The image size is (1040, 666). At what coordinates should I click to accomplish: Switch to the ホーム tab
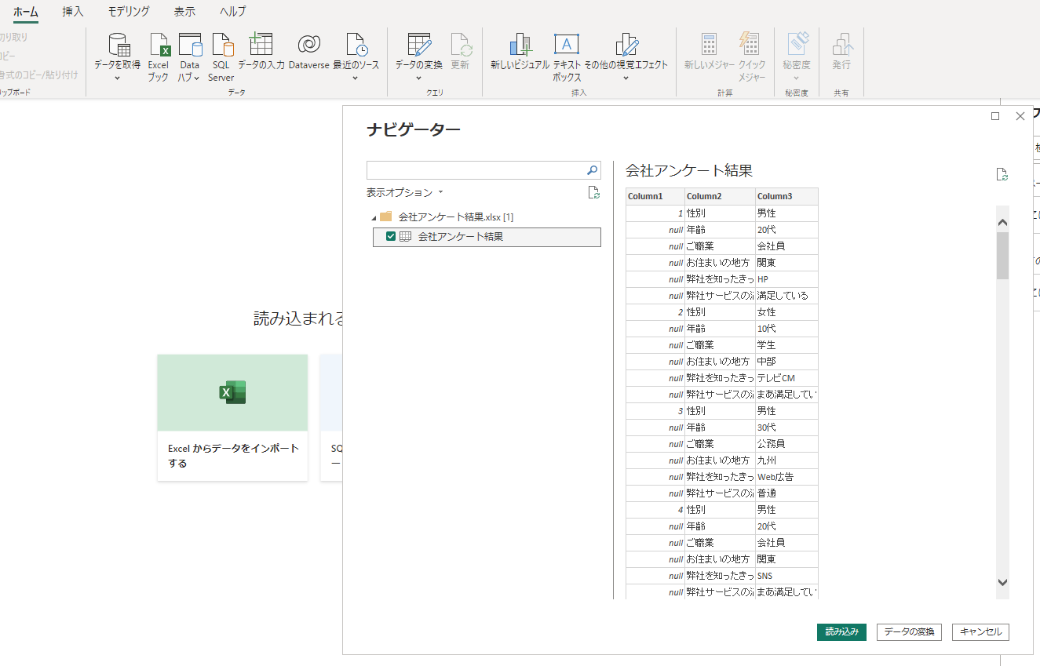pyautogui.click(x=26, y=12)
